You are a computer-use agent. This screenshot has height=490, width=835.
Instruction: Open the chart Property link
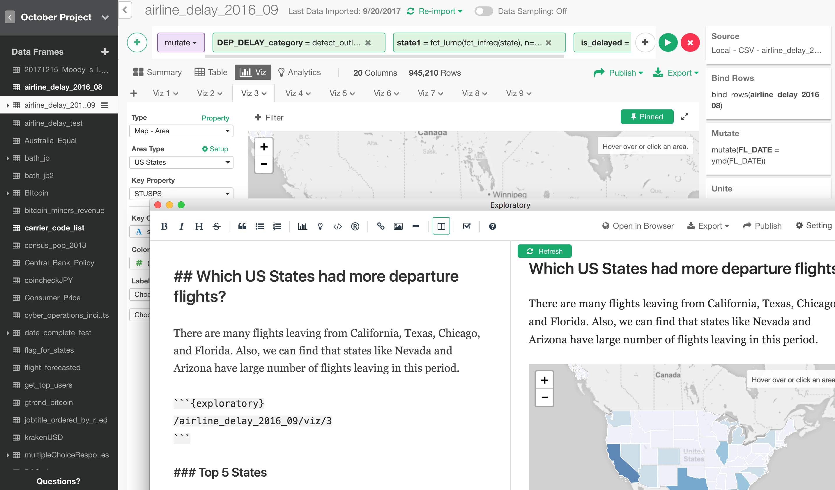[215, 118]
